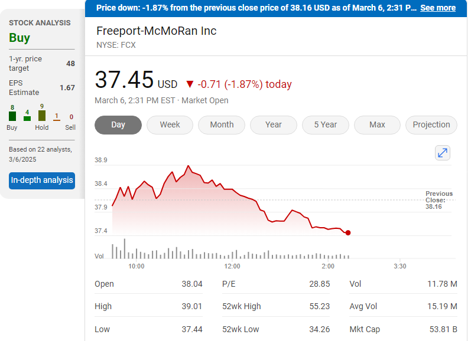Show the Year price chart
Screen dimensions: 471x341
(x=274, y=124)
